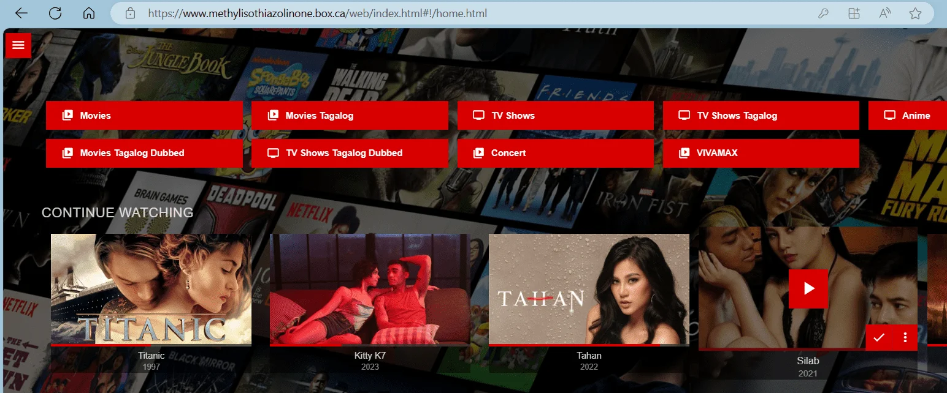
Task: Click the Kitty K7 title text
Action: point(370,356)
